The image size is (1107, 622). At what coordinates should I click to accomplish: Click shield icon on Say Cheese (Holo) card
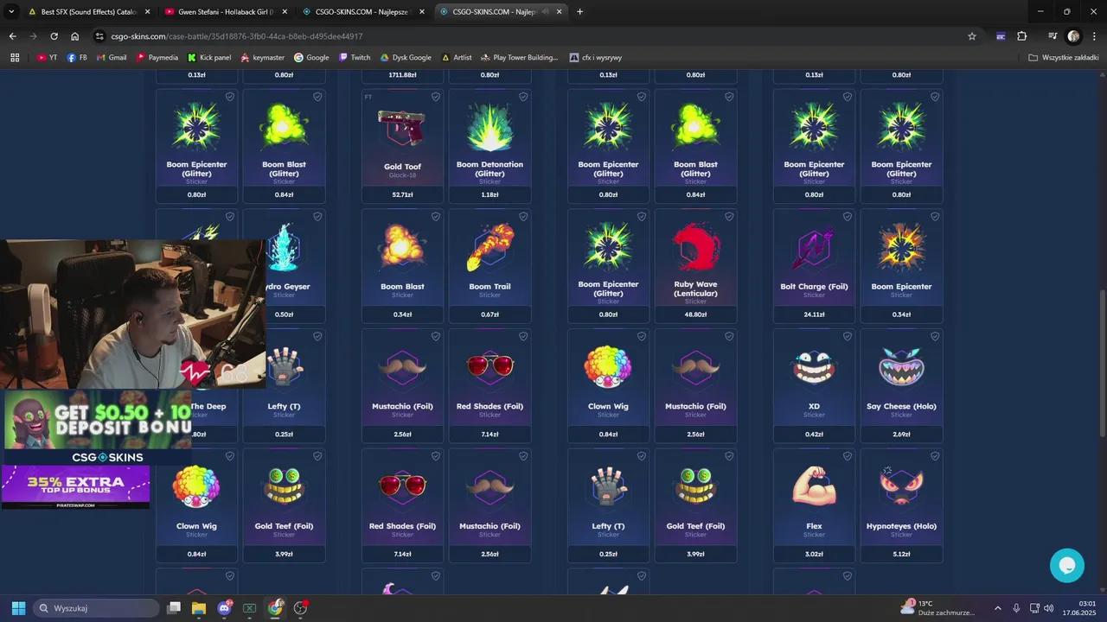coord(935,336)
